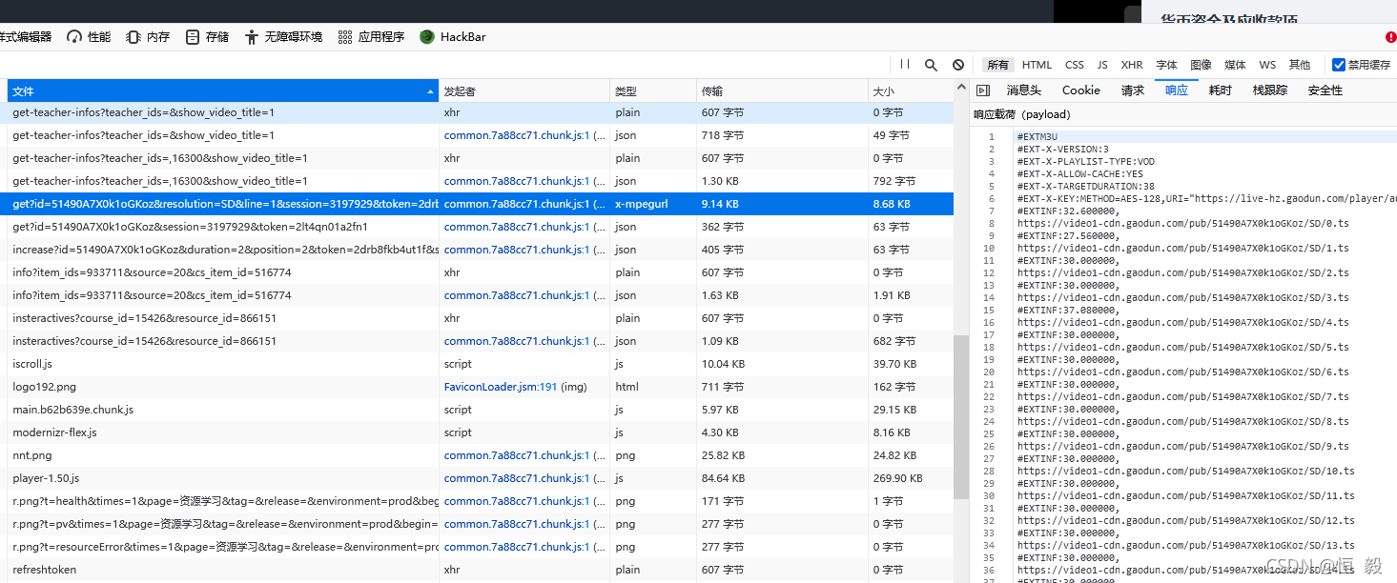Image resolution: width=1397 pixels, height=583 pixels.
Task: Select the increase?id=51490A7X0k1oGKoz request
Action: pyautogui.click(x=481, y=250)
